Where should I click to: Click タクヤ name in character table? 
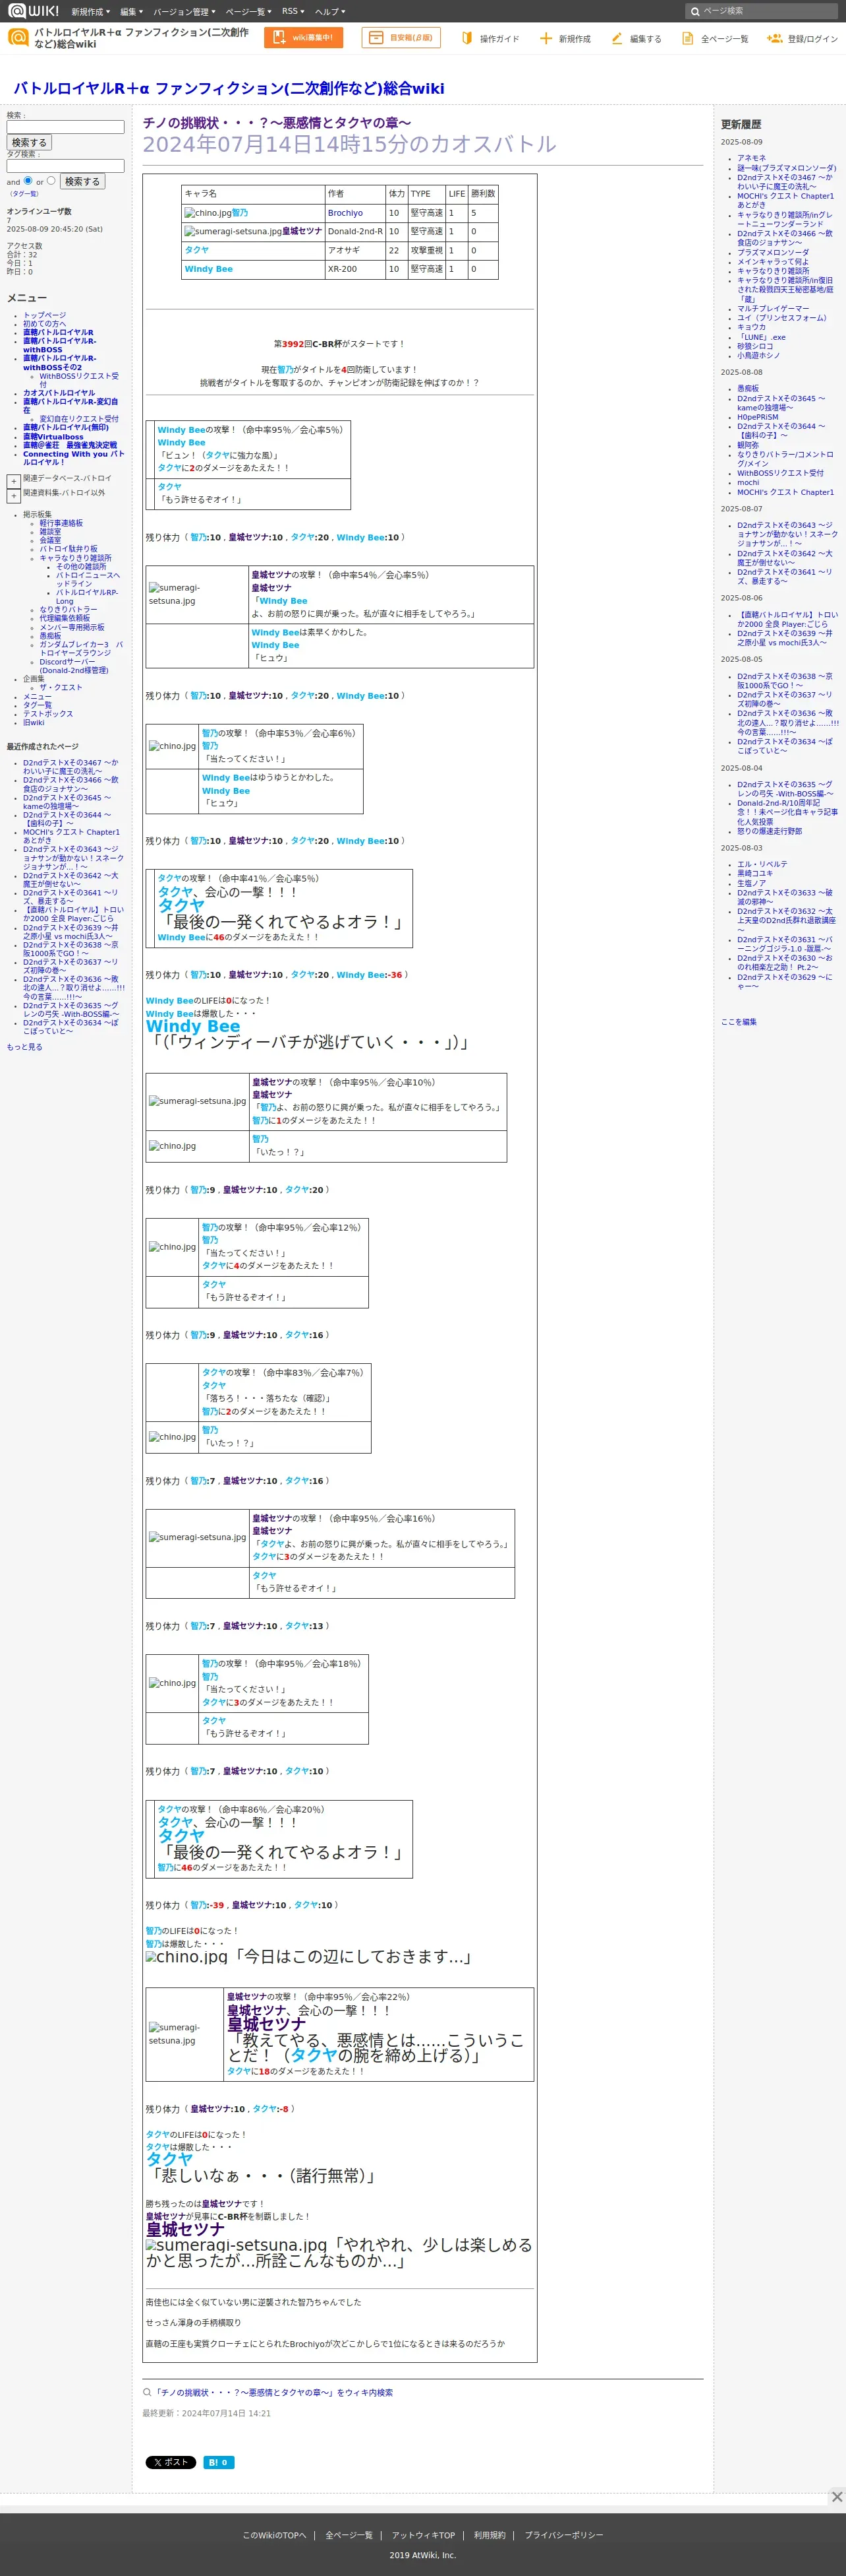tap(197, 250)
